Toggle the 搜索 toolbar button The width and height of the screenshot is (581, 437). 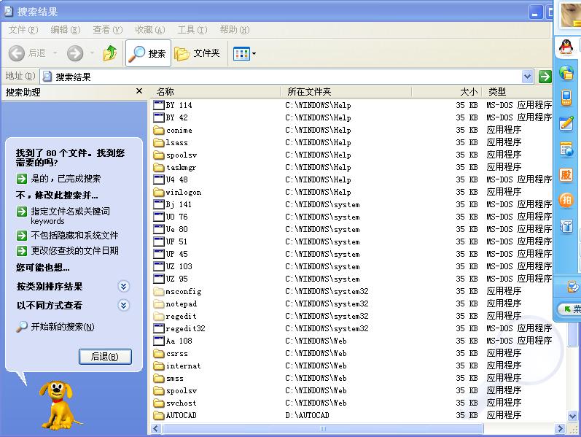point(148,53)
